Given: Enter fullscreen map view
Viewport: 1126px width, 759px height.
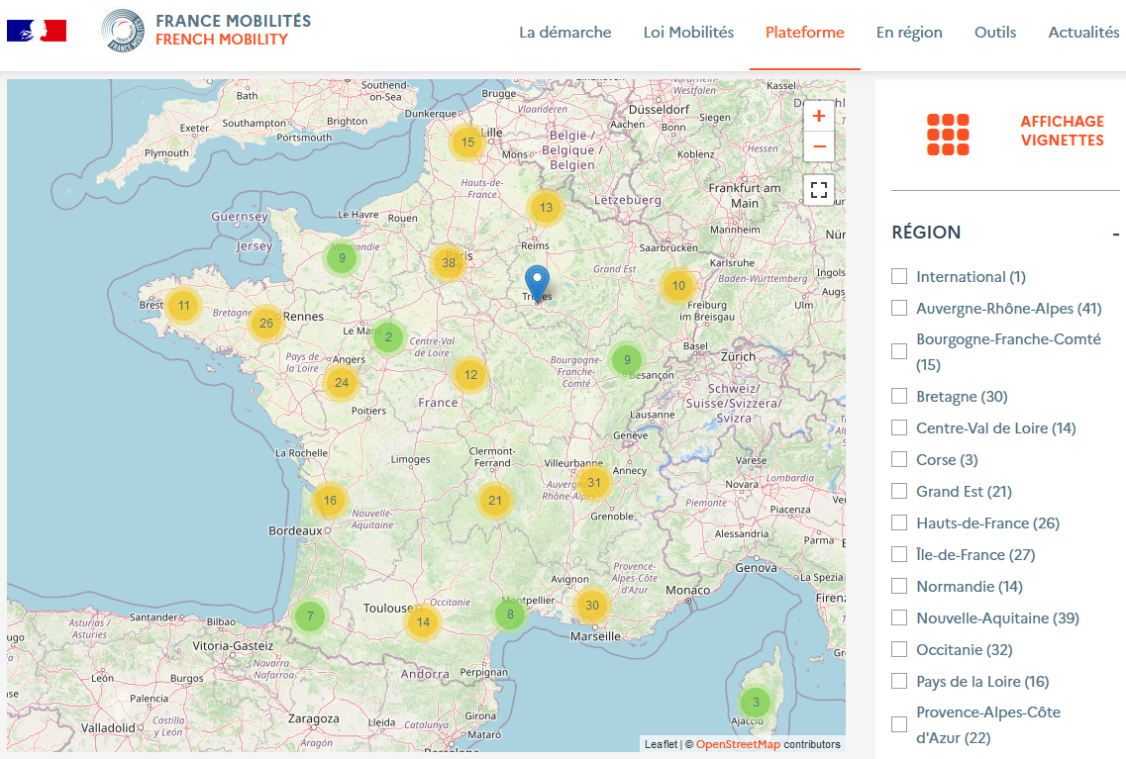Looking at the screenshot, I should tap(818, 190).
